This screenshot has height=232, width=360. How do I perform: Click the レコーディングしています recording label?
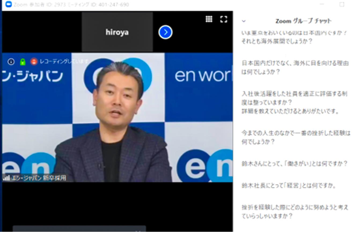(64, 62)
